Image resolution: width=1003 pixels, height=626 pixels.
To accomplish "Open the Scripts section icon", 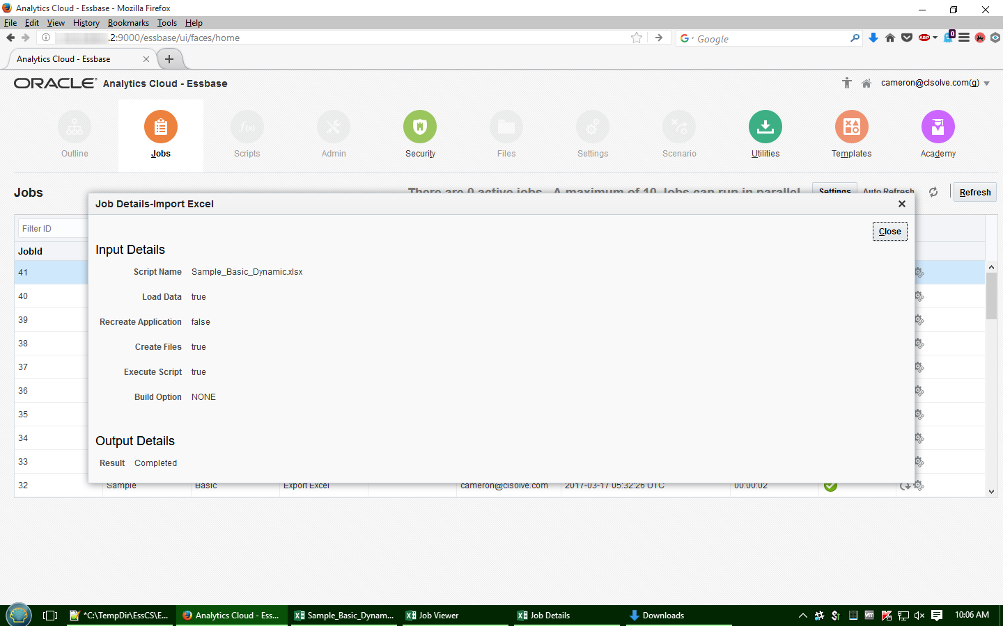I will (247, 127).
